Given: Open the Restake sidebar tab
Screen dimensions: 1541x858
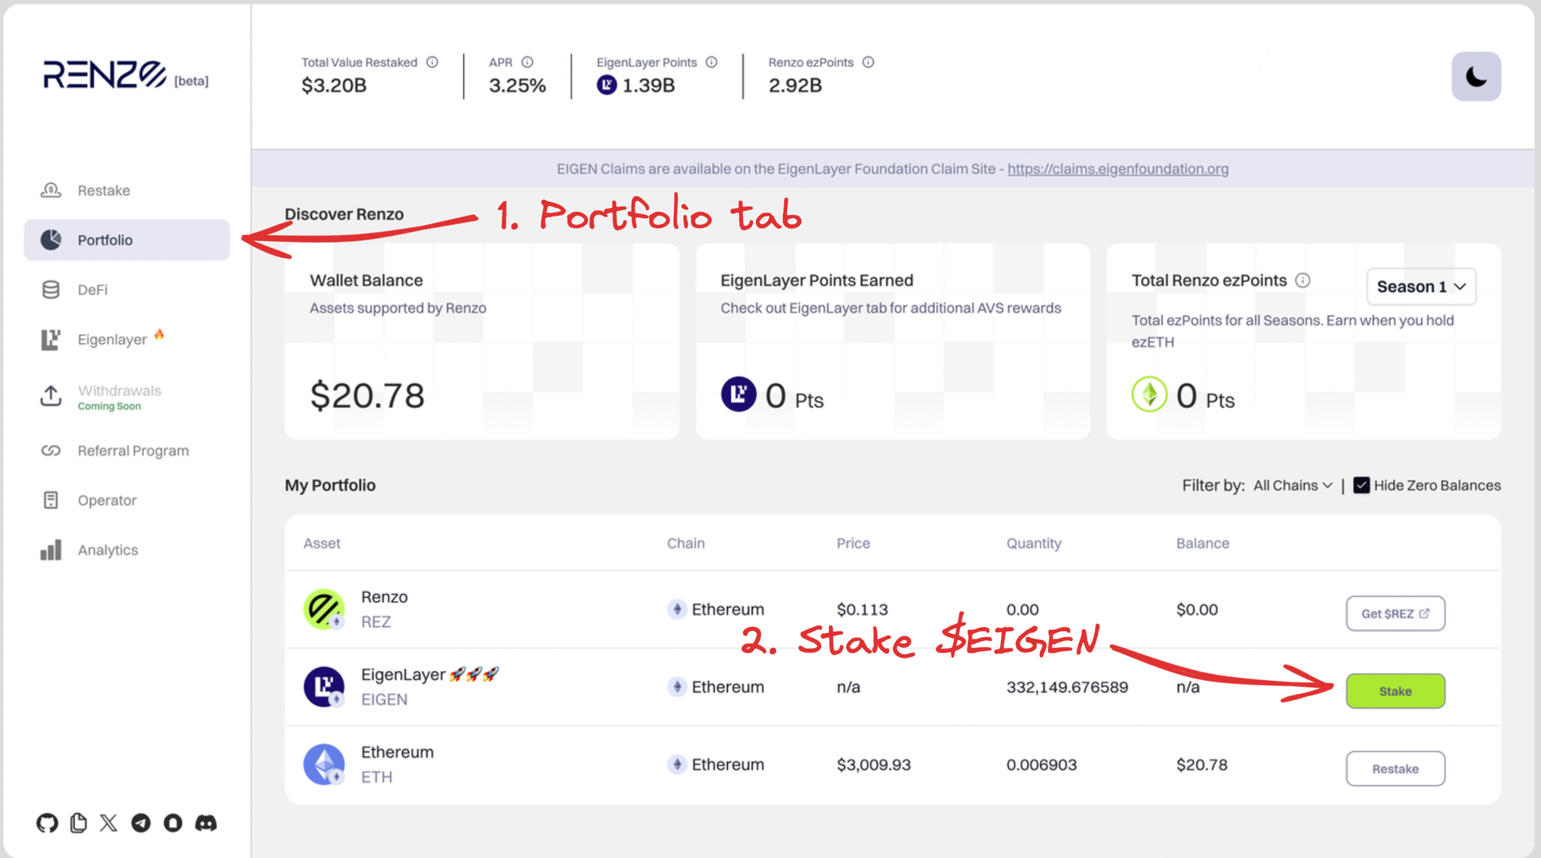Looking at the screenshot, I should pos(103,190).
